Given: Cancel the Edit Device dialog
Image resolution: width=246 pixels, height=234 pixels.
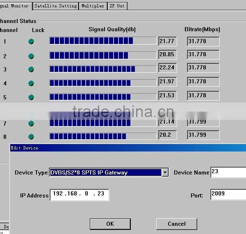Looking at the screenshot, I should point(177,224).
